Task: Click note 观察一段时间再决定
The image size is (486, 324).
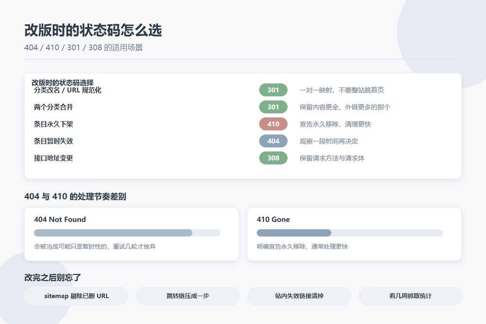Action: pyautogui.click(x=329, y=141)
